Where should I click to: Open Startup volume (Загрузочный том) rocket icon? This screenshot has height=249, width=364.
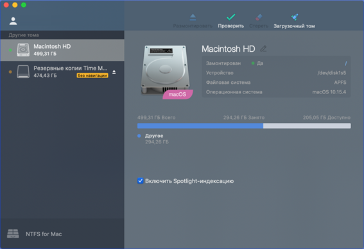click(x=295, y=17)
